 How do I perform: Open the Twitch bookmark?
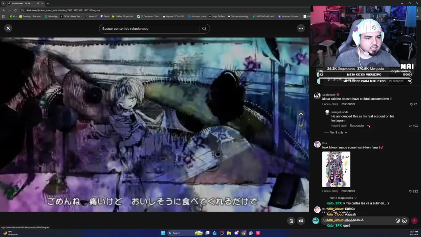coord(105,16)
